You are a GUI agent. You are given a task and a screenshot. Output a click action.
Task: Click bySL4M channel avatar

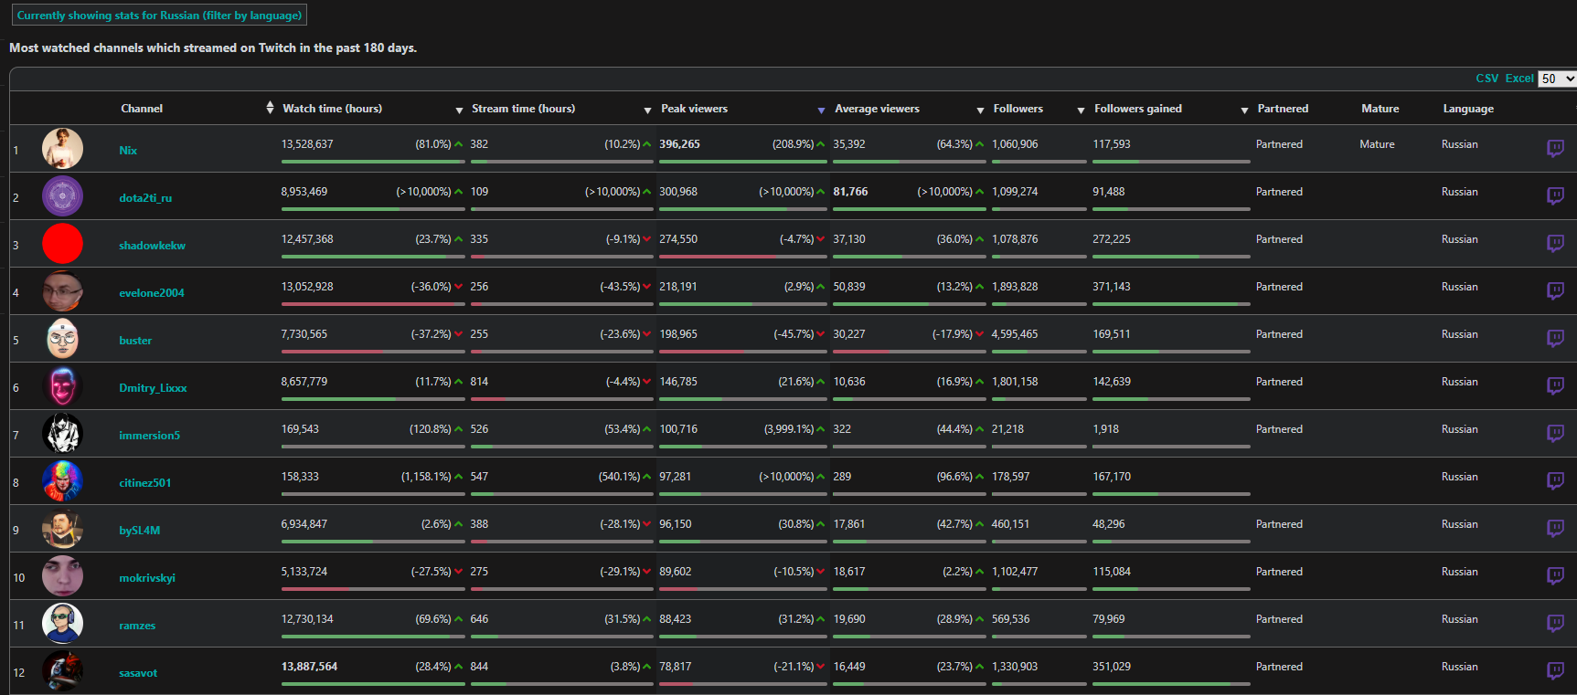(x=62, y=529)
